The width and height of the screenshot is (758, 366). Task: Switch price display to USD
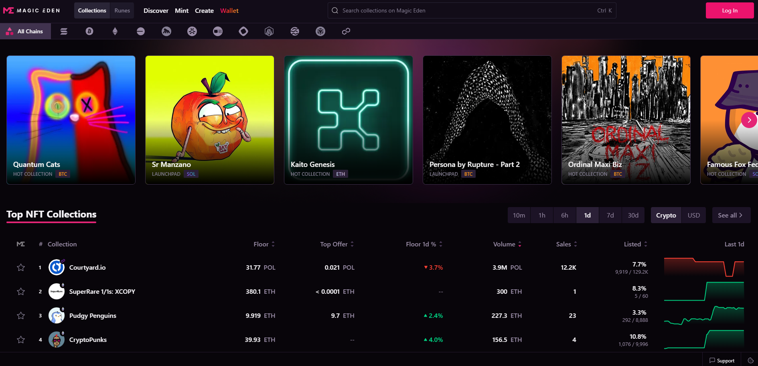[x=693, y=216]
